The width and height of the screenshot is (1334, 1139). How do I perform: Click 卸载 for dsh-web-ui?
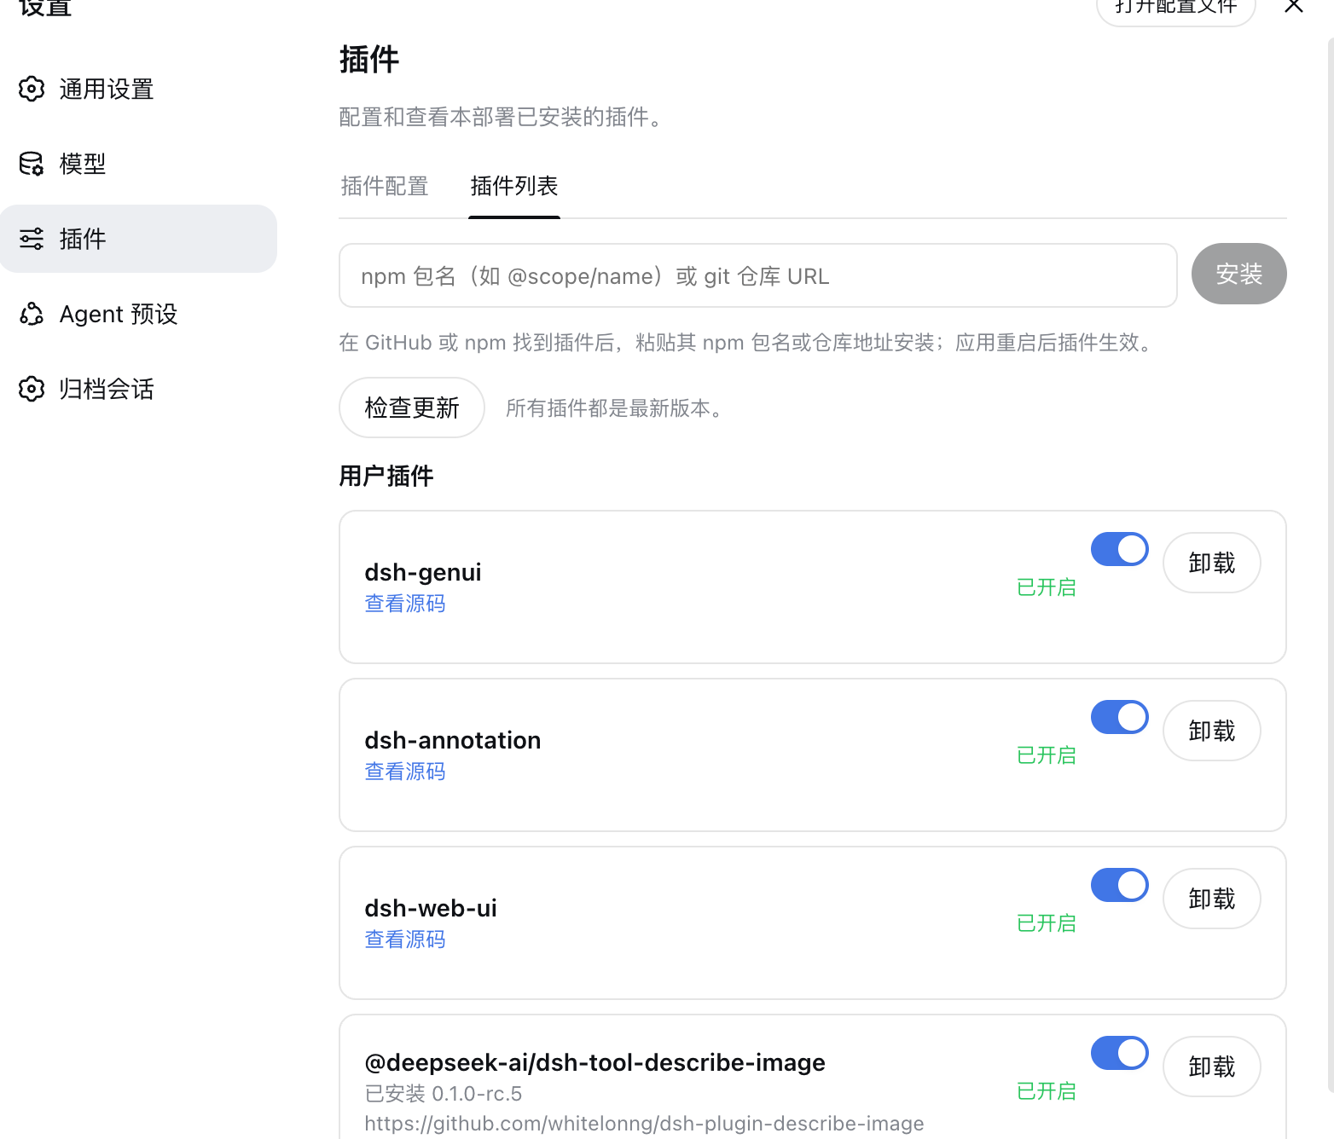(1212, 899)
